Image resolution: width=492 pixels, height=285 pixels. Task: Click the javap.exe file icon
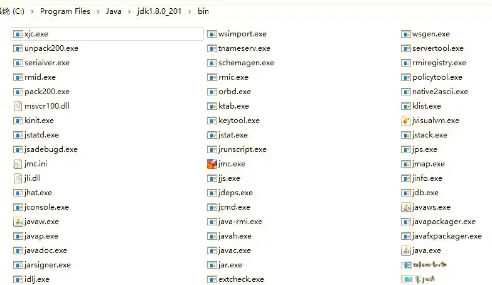[x=18, y=236]
